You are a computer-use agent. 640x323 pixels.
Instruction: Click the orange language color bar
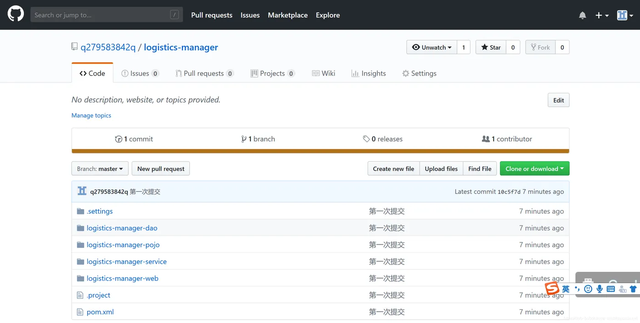(x=320, y=151)
